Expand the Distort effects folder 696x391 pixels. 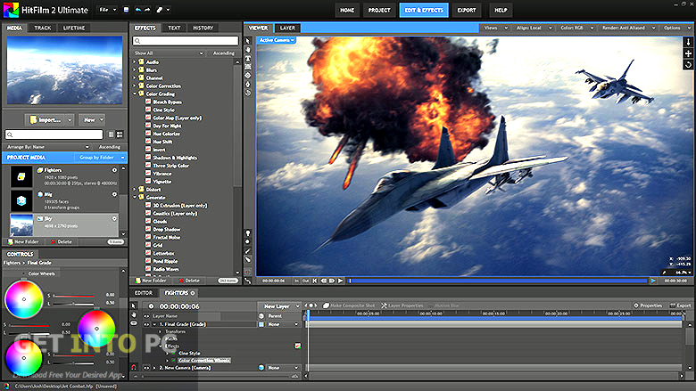point(135,190)
